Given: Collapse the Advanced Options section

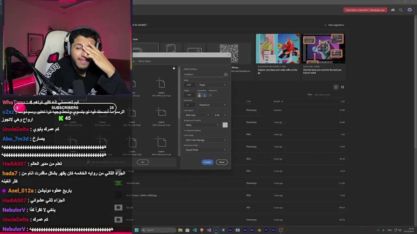Looking at the screenshot, I should [192, 131].
